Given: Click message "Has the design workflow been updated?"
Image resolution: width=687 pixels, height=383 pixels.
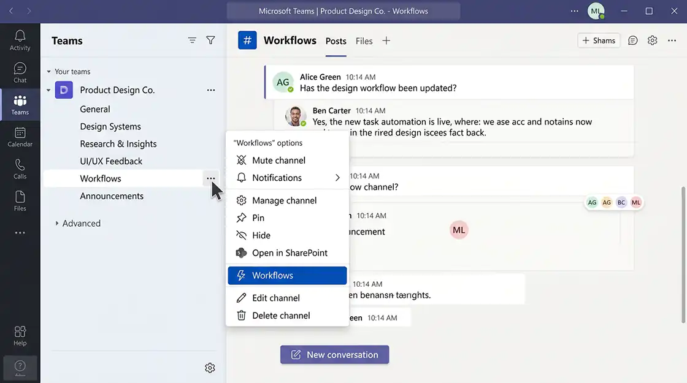Looking at the screenshot, I should pos(378,88).
